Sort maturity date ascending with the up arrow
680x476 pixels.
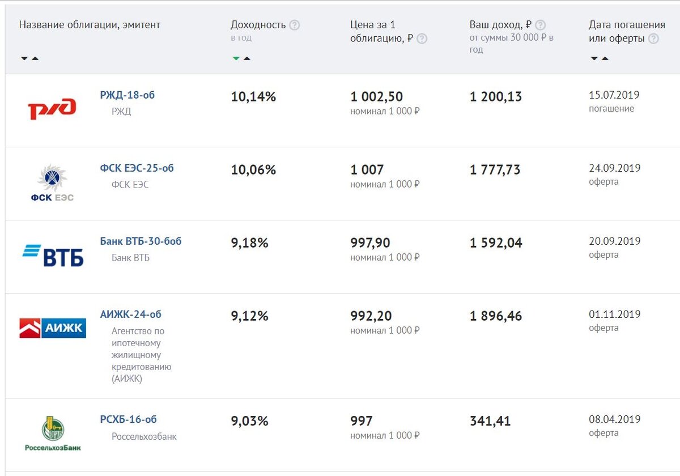pyautogui.click(x=605, y=58)
